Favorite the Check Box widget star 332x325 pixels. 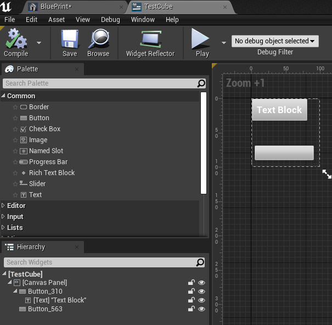(x=15, y=129)
